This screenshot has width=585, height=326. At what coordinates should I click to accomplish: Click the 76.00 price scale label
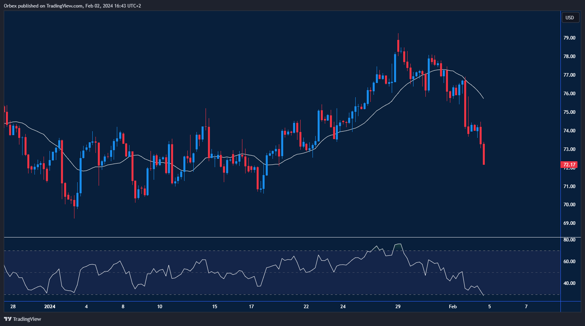pos(570,94)
